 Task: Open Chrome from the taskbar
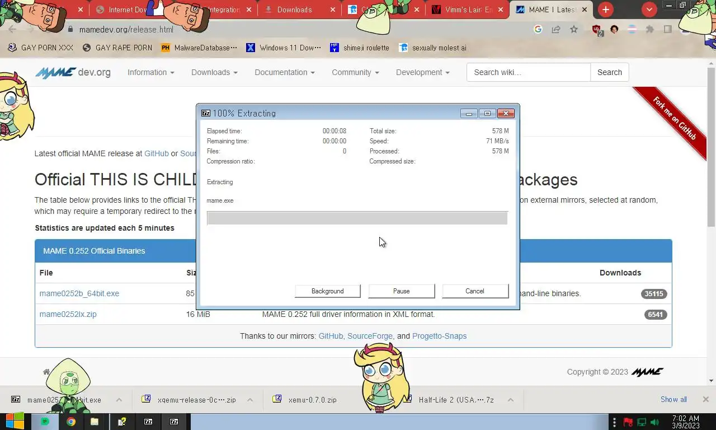[x=71, y=422]
